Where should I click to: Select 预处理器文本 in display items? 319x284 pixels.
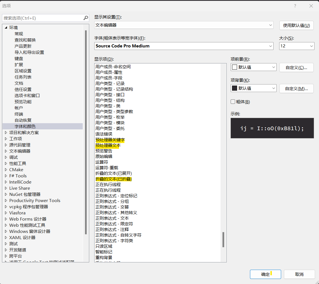108,145
